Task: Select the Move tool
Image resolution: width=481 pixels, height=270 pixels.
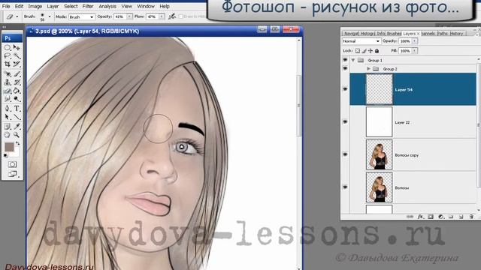Action: [17, 48]
